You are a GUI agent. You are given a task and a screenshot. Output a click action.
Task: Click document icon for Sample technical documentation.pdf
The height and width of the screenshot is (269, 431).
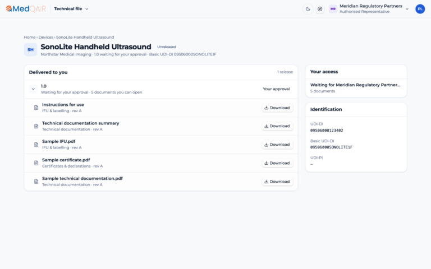[x=36, y=182]
